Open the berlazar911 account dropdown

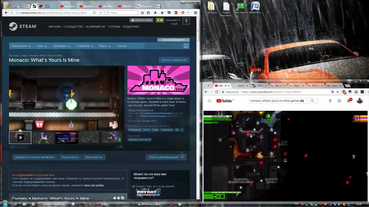tap(173, 20)
